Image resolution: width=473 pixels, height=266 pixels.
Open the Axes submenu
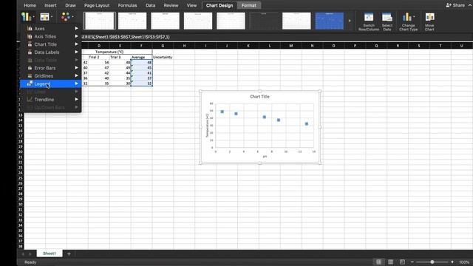[51, 28]
